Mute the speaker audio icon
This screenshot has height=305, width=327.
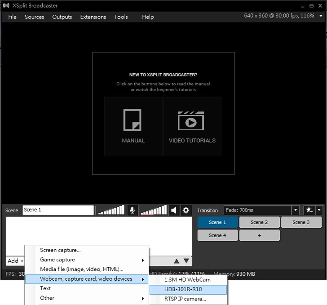point(174,210)
